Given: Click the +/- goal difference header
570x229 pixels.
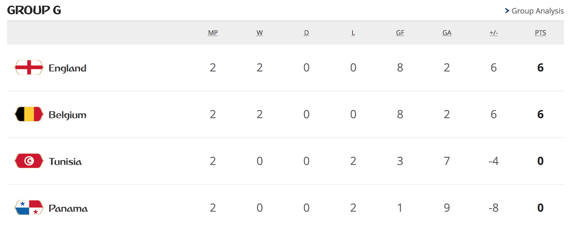Looking at the screenshot, I should tap(493, 33).
